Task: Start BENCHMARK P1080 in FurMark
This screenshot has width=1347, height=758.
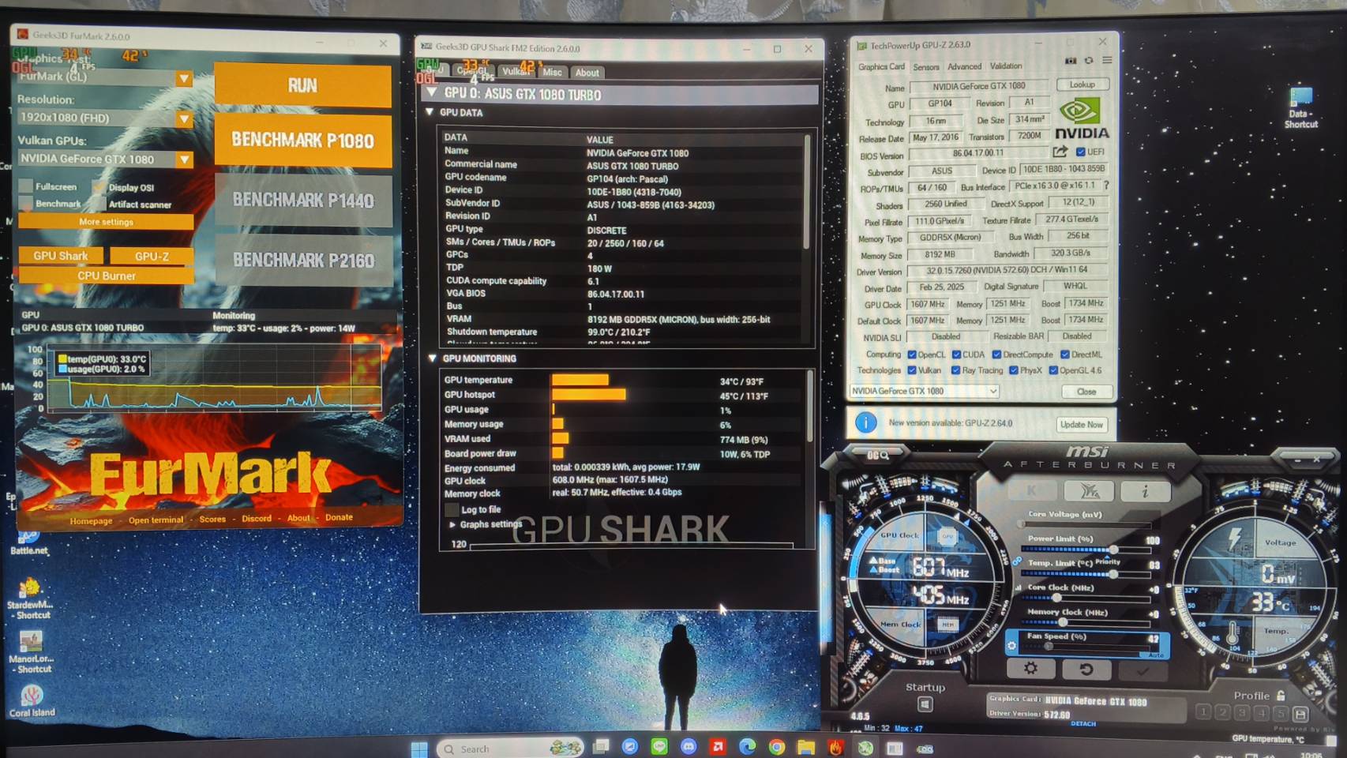Action: pyautogui.click(x=302, y=141)
